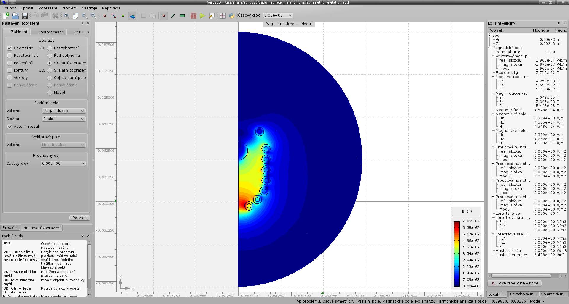The image size is (569, 304).
Task: Open the Python script console icon
Action: (x=231, y=16)
